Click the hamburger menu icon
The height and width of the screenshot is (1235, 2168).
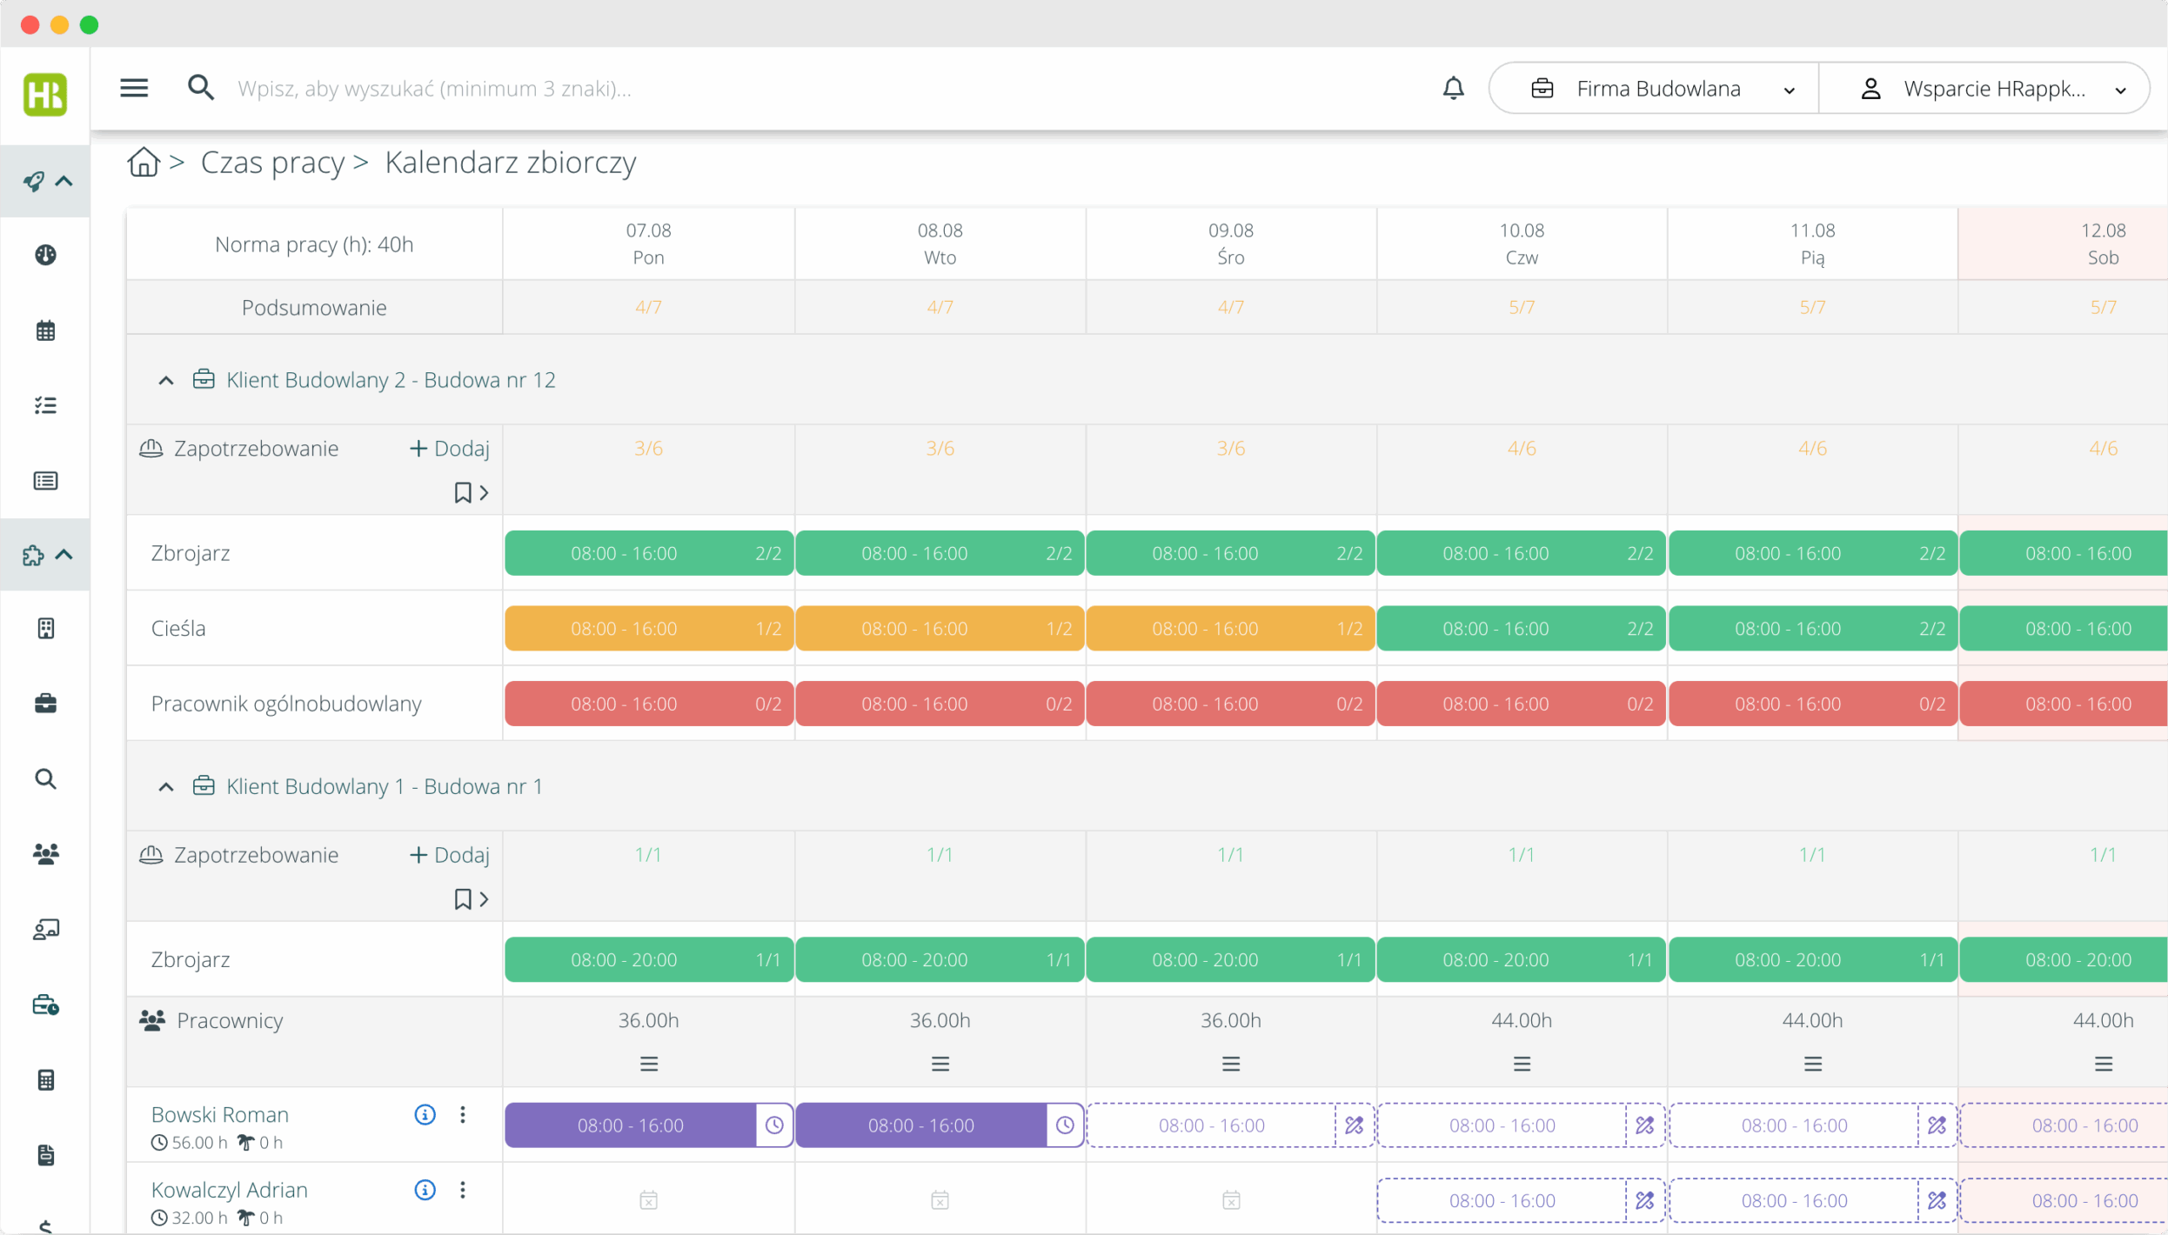point(134,88)
